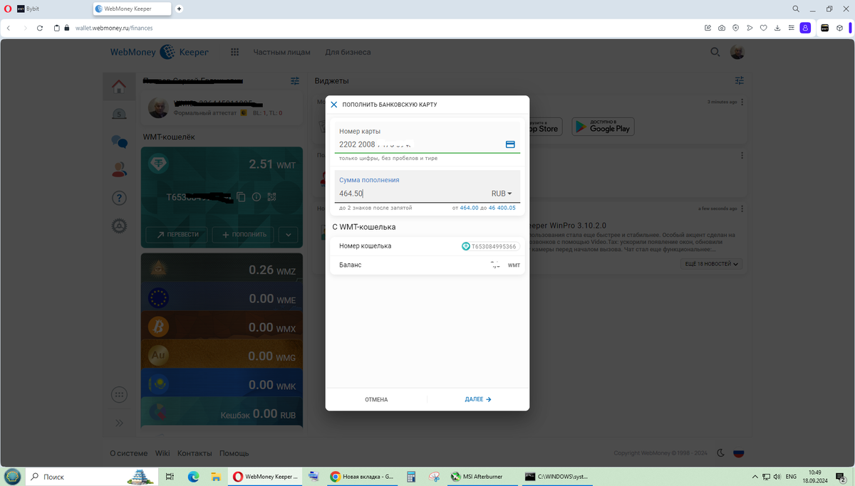Open Для бизнеса menu

click(348, 52)
